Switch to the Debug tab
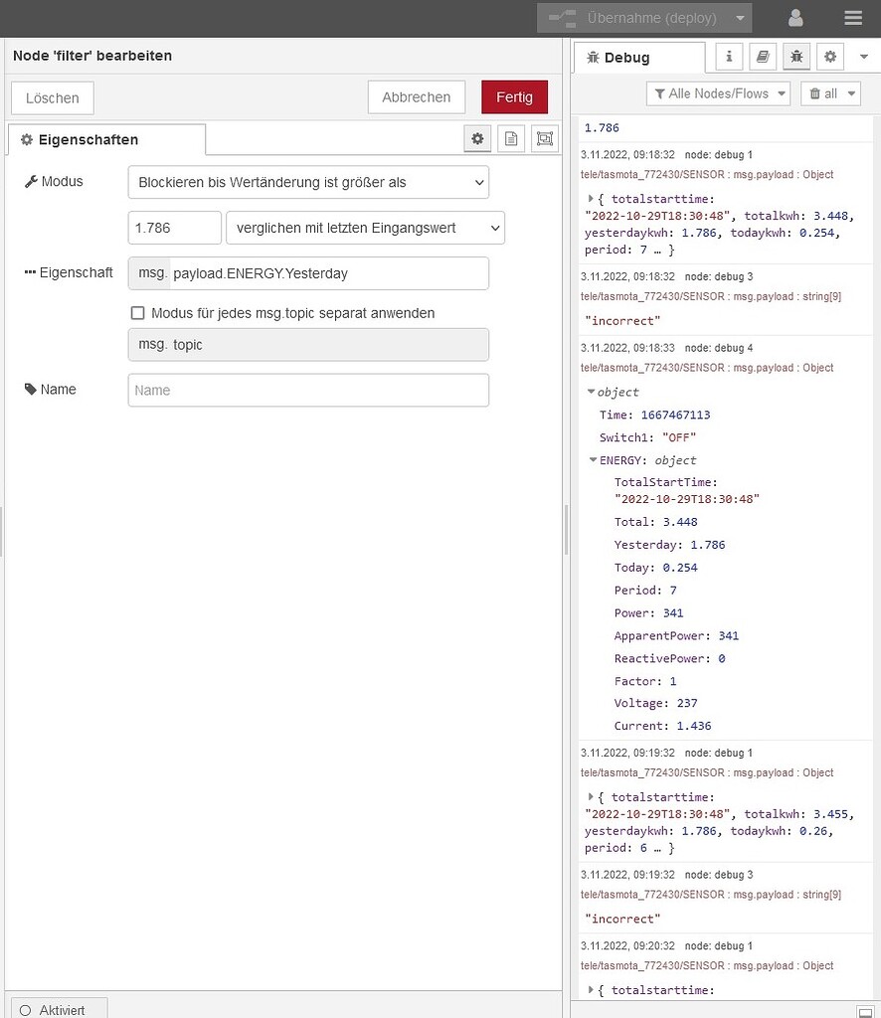The width and height of the screenshot is (881, 1018). [x=637, y=57]
